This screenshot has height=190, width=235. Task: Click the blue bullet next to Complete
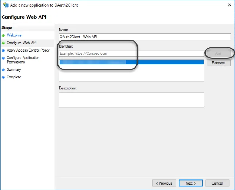pos(3,77)
